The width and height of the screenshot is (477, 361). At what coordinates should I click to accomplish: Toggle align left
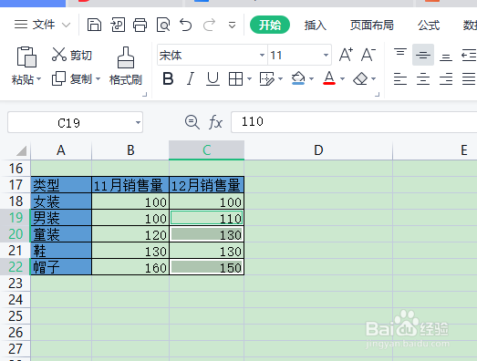(x=400, y=78)
